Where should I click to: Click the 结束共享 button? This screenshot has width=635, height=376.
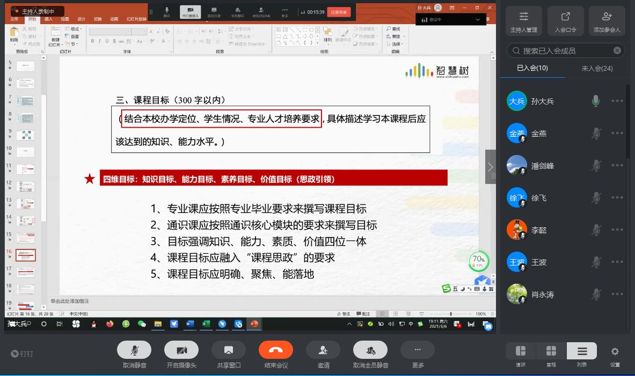click(338, 12)
